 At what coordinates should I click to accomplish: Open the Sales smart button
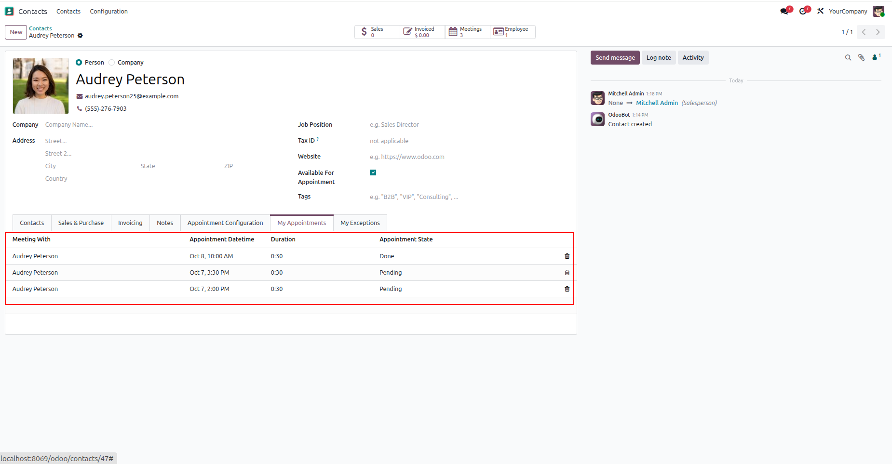377,32
